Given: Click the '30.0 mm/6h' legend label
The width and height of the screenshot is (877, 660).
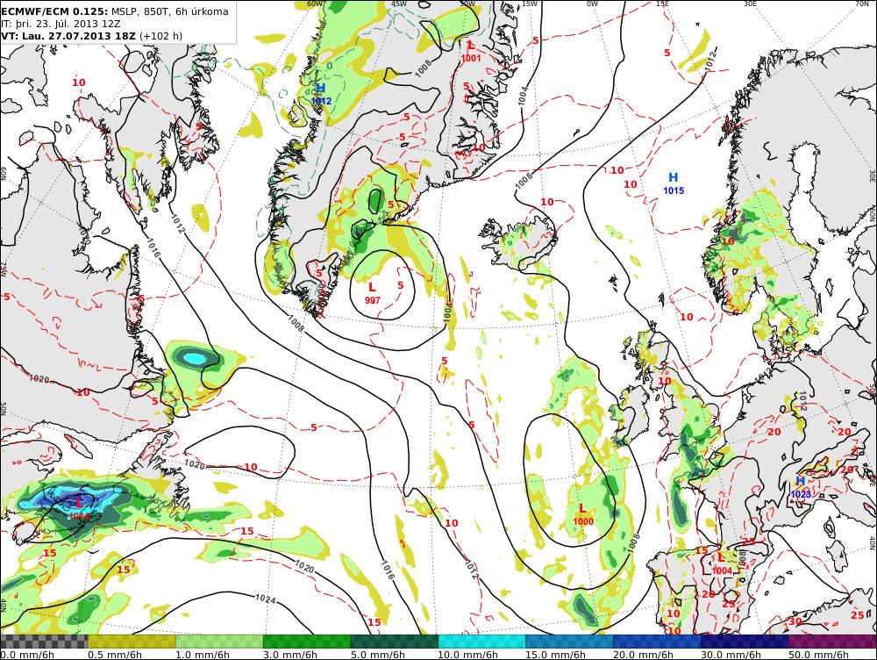Looking at the screenshot, I should tap(731, 655).
